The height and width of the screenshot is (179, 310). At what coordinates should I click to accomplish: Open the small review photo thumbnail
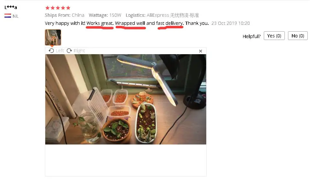click(53, 37)
